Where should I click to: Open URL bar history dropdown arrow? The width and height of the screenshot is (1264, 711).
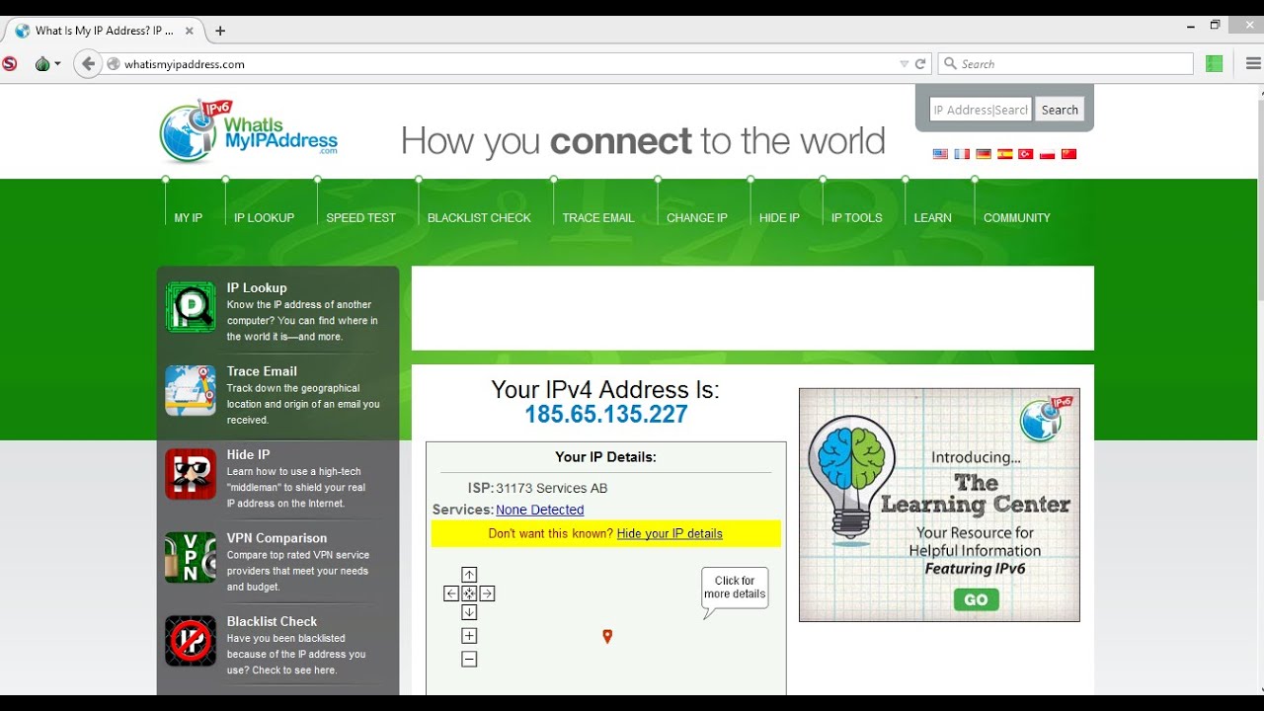click(904, 64)
